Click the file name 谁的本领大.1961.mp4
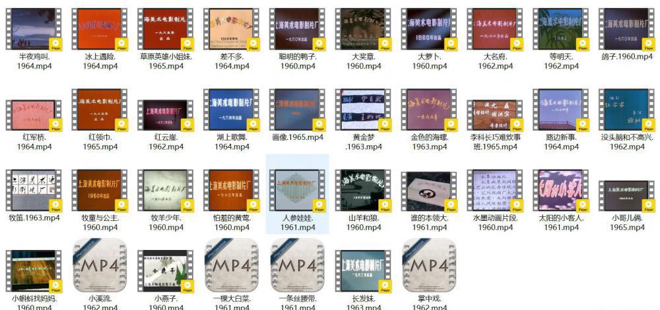Image resolution: width=660 pixels, height=310 pixels. 430,222
